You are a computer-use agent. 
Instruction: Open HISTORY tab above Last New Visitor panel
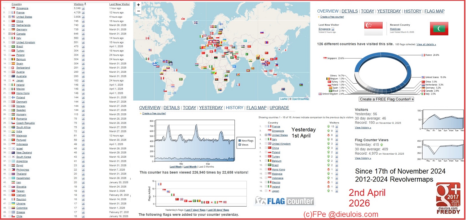pyautogui.click(x=413, y=11)
